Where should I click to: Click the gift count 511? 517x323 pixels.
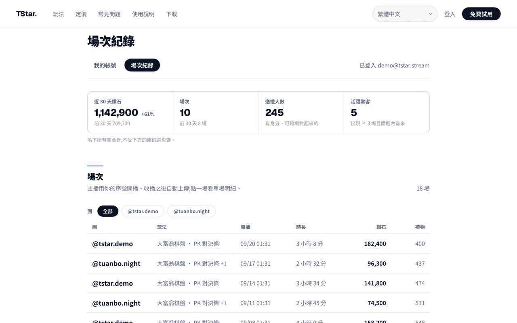pos(420,303)
